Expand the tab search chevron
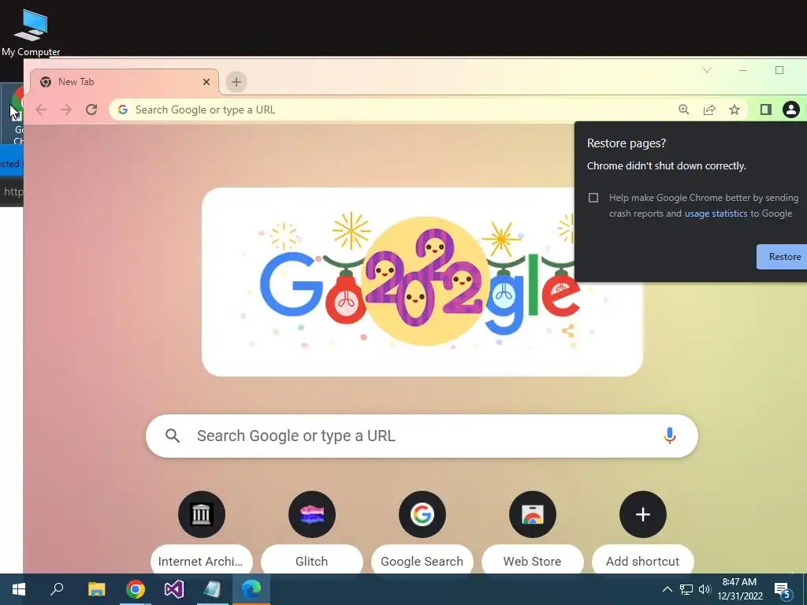 tap(707, 70)
